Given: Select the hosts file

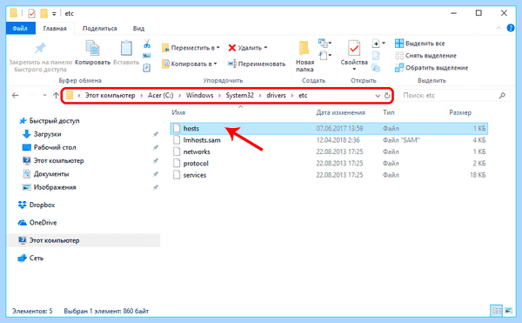Looking at the screenshot, I should point(329,129).
